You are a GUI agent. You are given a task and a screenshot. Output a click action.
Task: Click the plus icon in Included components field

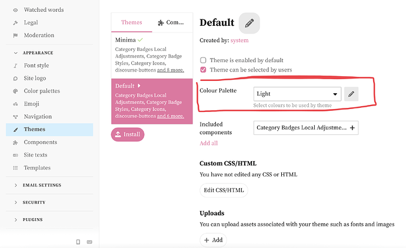pyautogui.click(x=352, y=128)
